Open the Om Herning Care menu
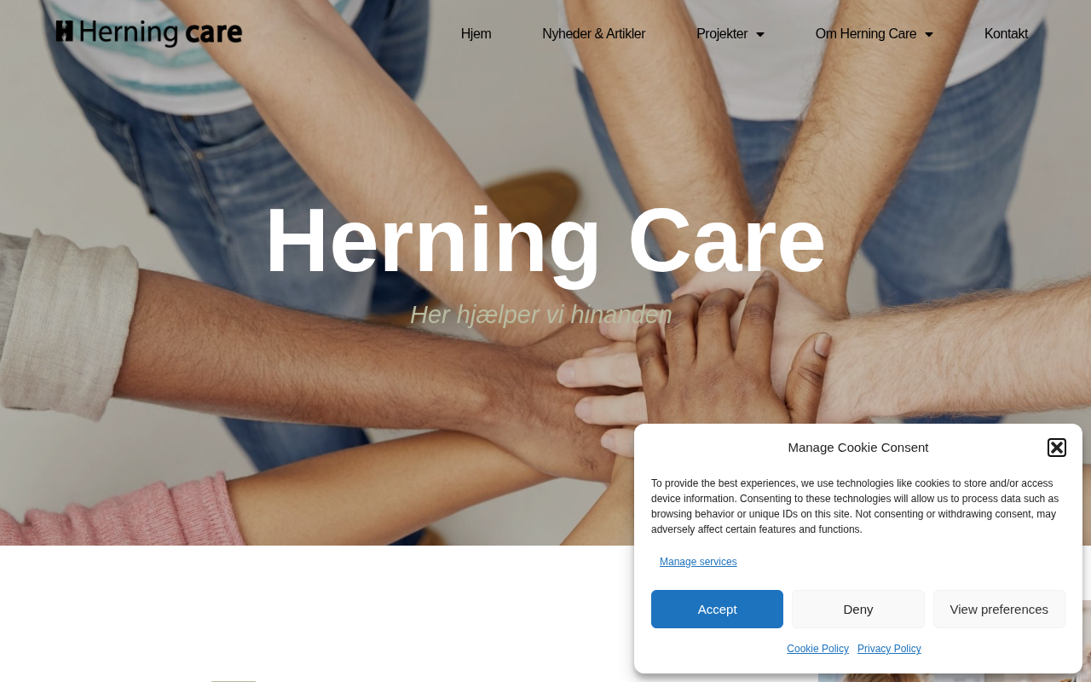Screen dimensions: 1091x682 866,34
